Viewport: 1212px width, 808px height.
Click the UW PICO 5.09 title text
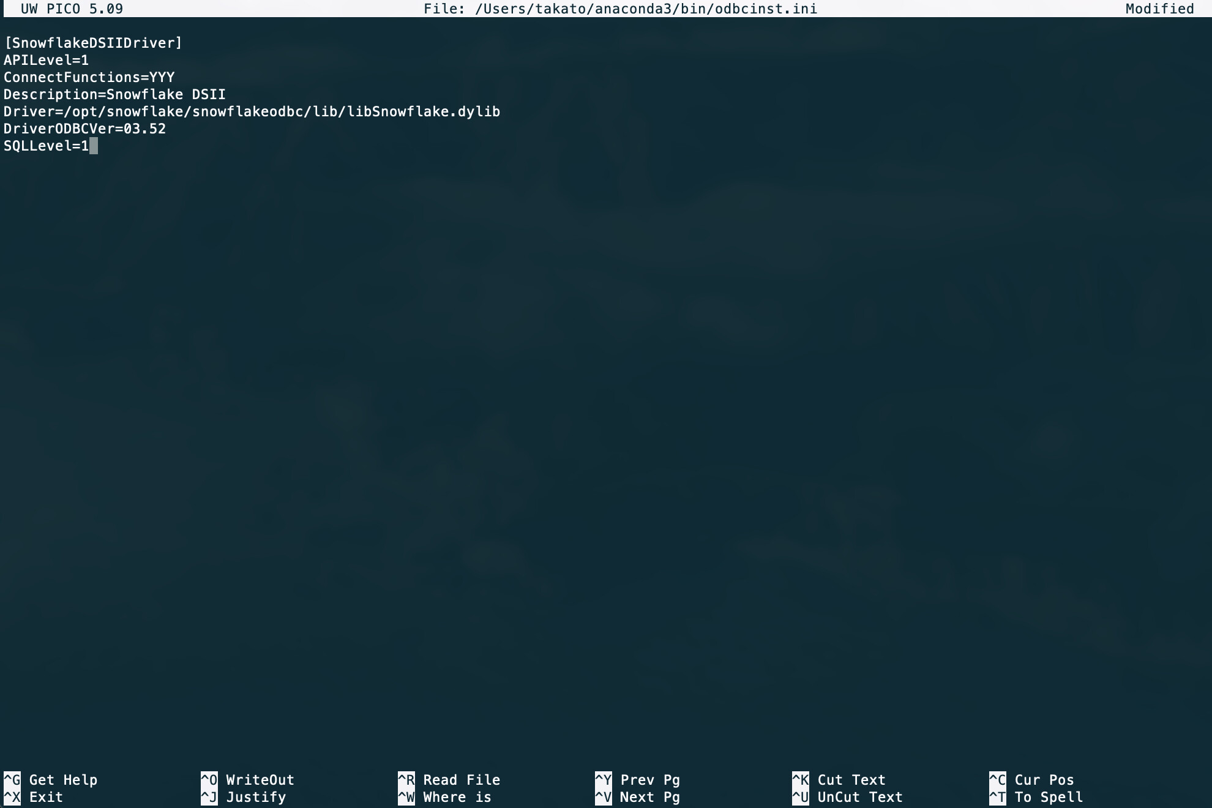click(72, 9)
